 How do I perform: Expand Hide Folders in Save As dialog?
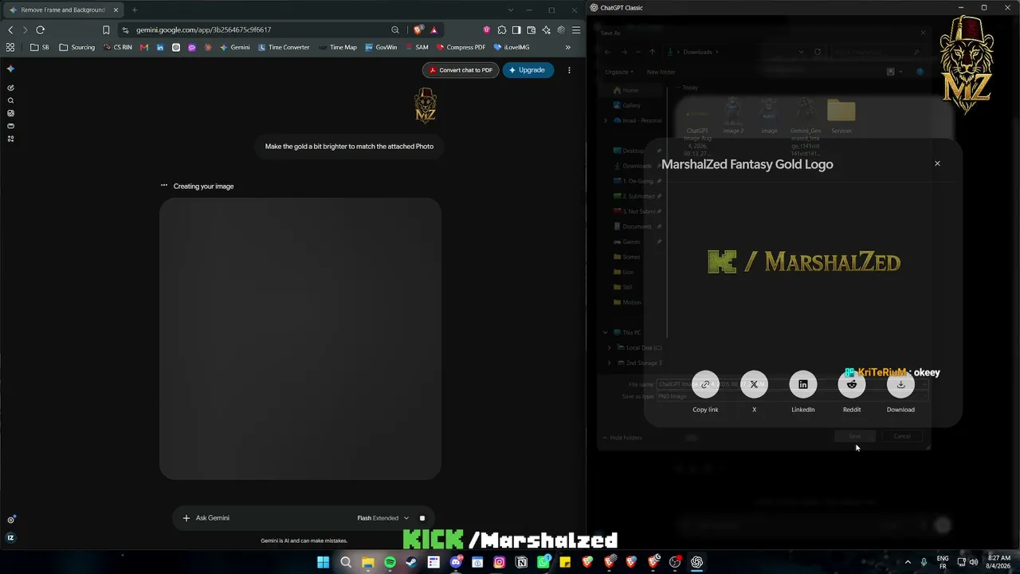click(622, 438)
